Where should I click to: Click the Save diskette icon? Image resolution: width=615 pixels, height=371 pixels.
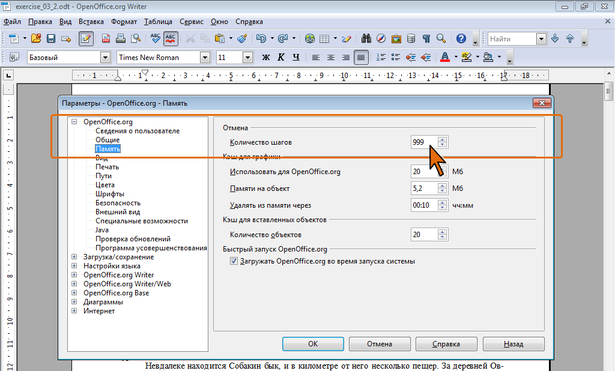[51, 38]
